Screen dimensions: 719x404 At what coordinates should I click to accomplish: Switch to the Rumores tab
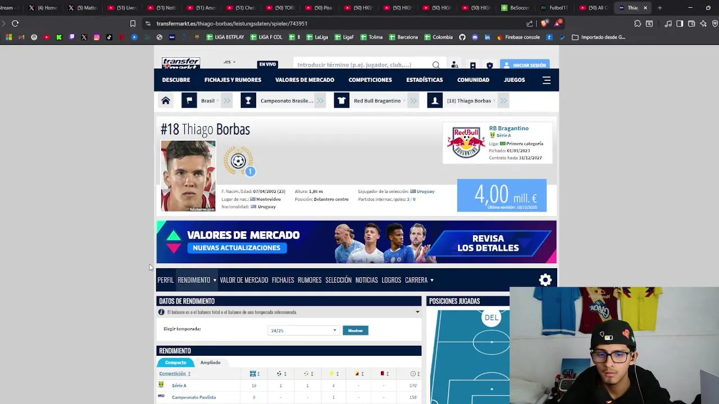310,280
